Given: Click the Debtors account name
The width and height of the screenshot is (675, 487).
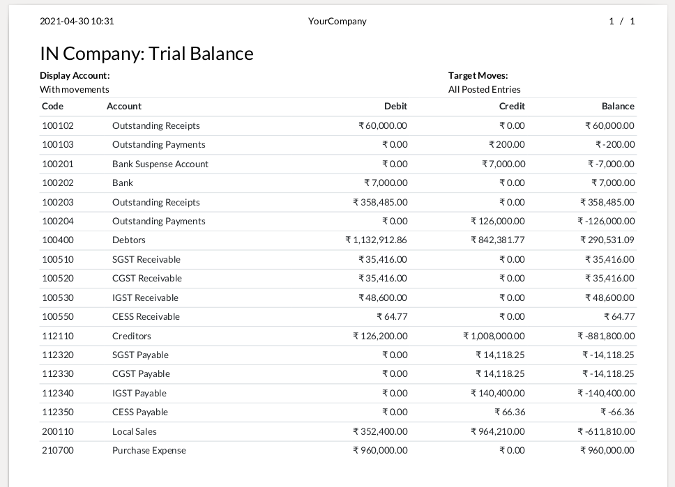Looking at the screenshot, I should click(129, 240).
